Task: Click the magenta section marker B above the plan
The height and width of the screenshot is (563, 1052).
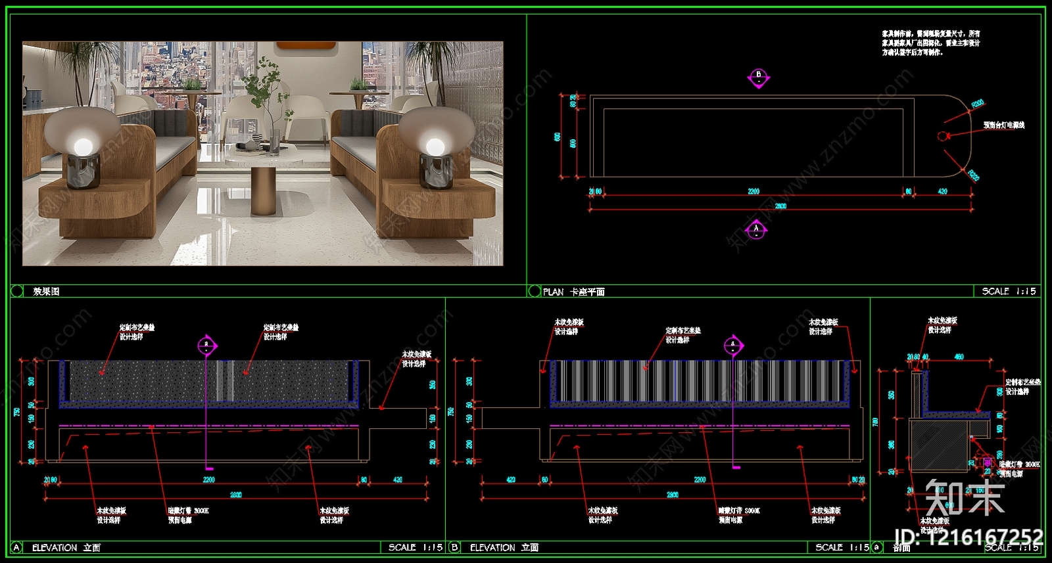Action: pyautogui.click(x=758, y=77)
